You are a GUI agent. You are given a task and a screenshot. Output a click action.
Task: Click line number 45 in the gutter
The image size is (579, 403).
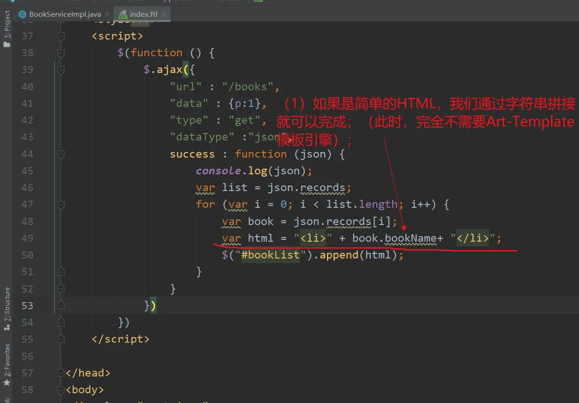[27, 171]
